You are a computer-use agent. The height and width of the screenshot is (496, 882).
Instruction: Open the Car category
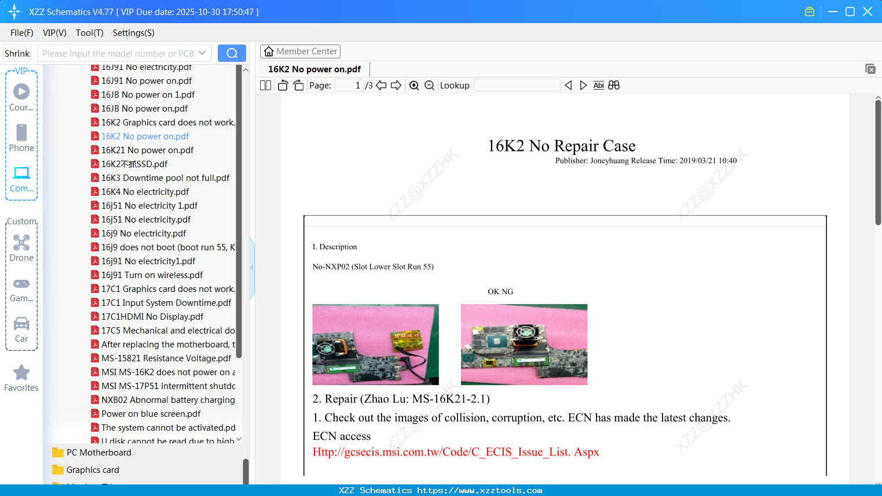21,329
